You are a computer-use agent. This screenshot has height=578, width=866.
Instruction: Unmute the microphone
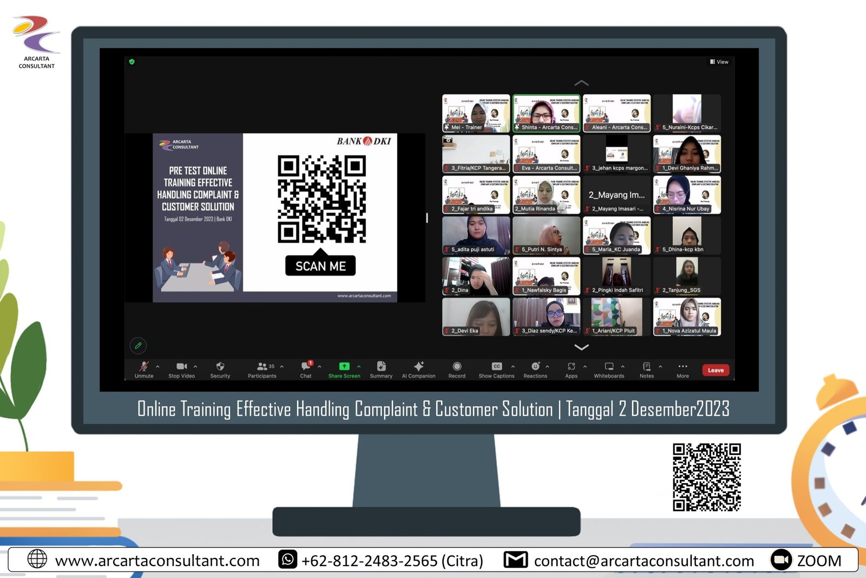point(144,367)
